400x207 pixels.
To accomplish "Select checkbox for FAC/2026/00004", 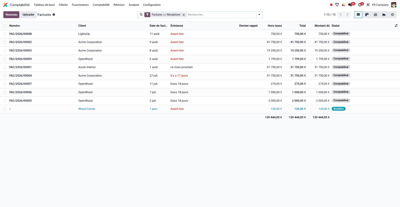I will click(x=5, y=76).
